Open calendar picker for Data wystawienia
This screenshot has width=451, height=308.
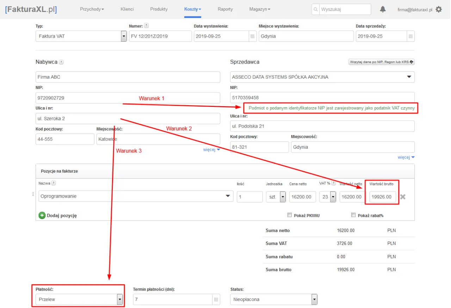pyautogui.click(x=252, y=36)
